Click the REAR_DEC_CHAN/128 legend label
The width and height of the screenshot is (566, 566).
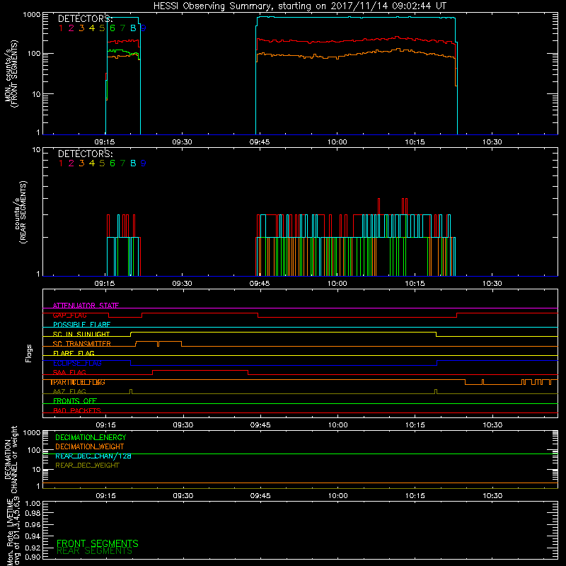[x=93, y=456]
